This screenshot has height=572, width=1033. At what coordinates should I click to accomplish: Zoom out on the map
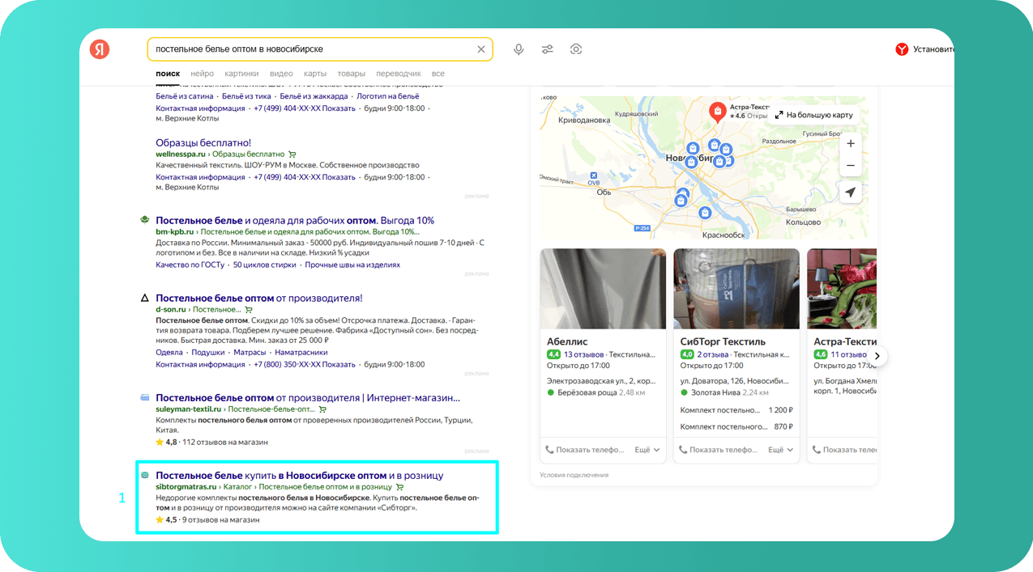click(850, 165)
